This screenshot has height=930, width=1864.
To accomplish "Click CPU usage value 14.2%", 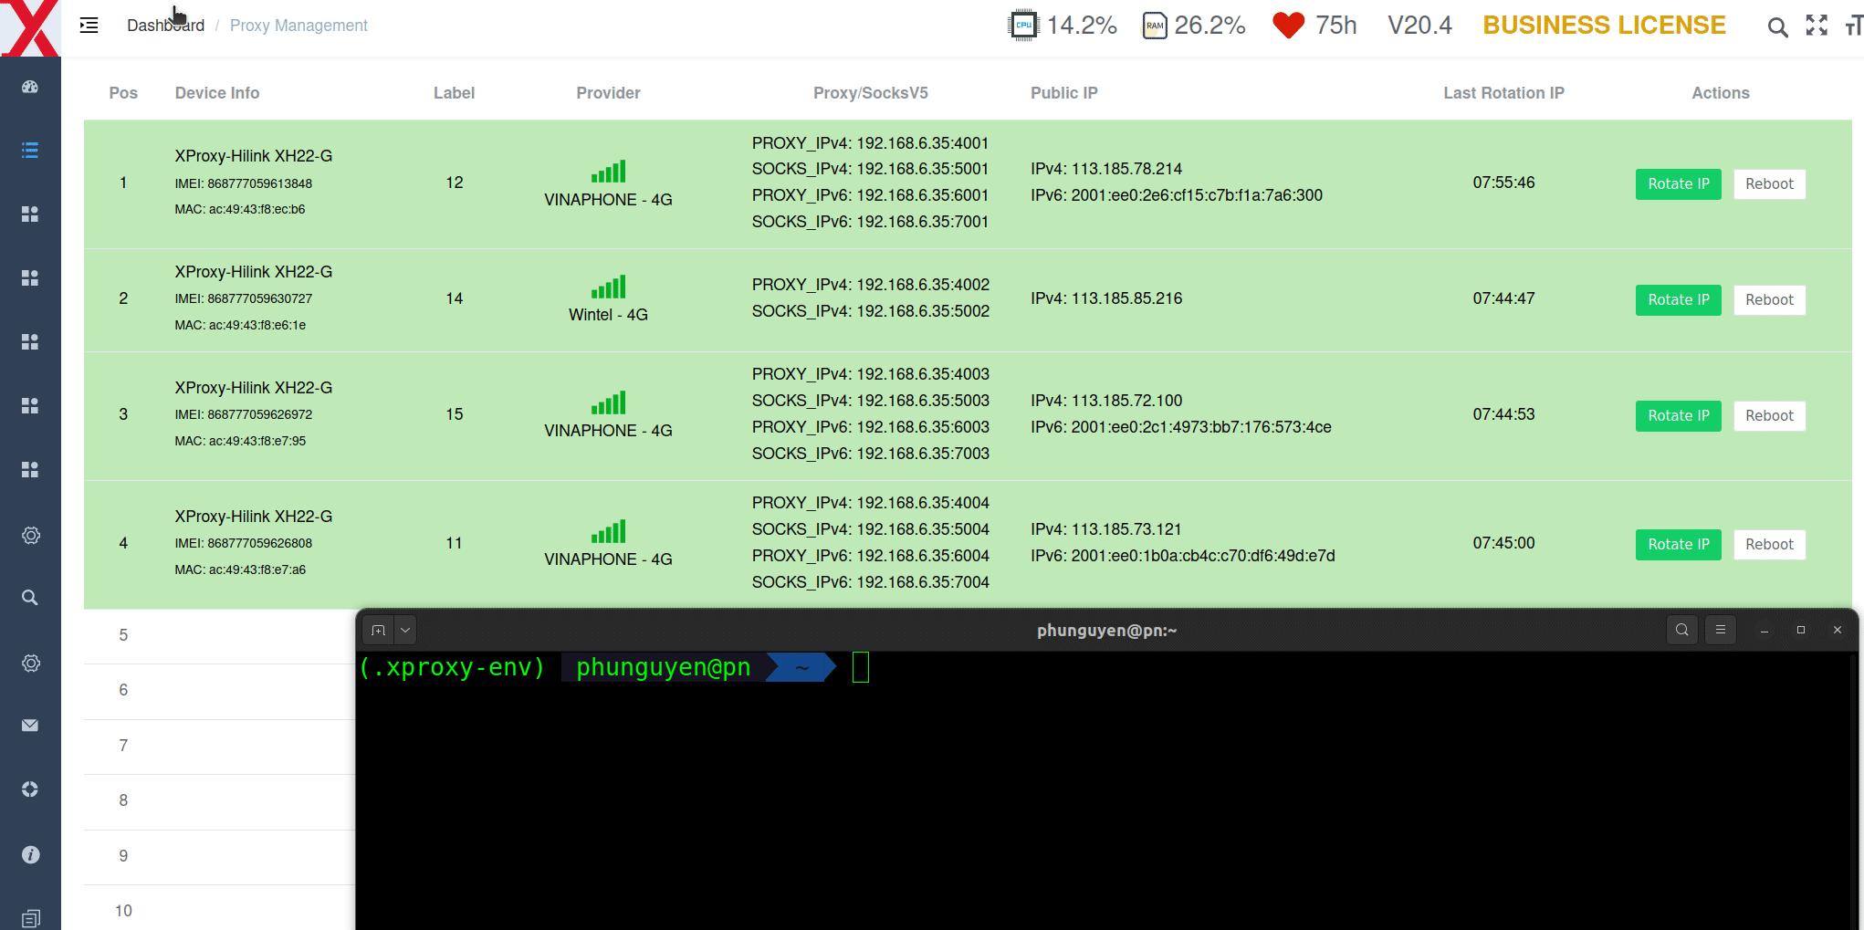I will click(1082, 26).
